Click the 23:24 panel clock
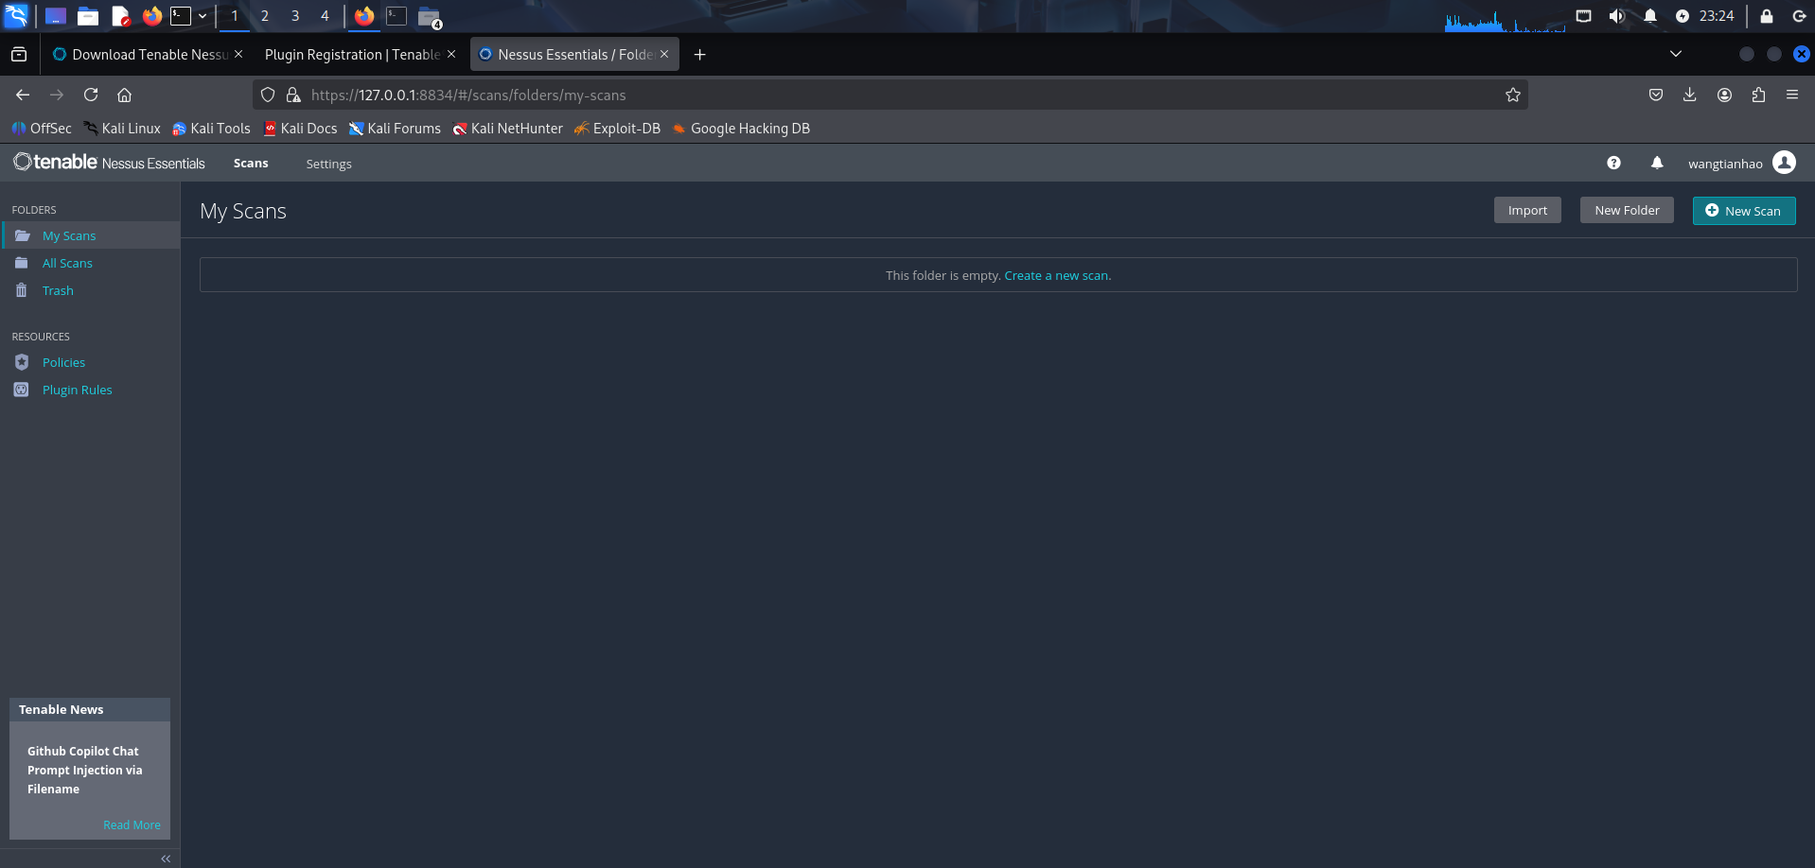The image size is (1815, 868). click(x=1717, y=16)
